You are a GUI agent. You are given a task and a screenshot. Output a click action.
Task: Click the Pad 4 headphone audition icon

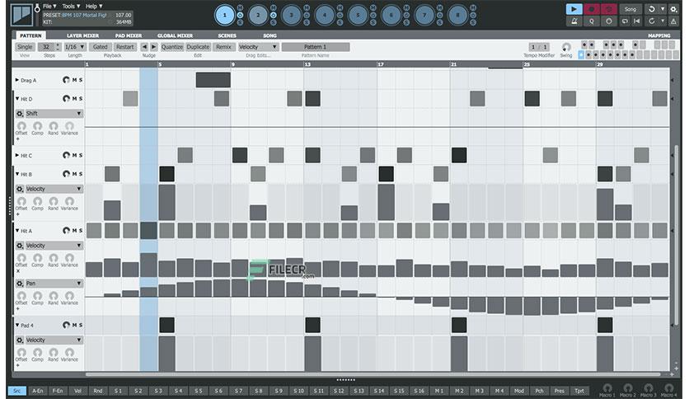click(66, 325)
